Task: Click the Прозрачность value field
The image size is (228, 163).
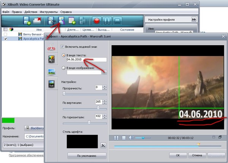Action: click(x=99, y=87)
